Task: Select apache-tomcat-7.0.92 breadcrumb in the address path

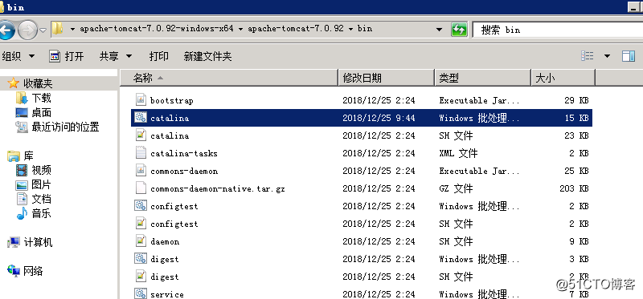Action: tap(296, 29)
